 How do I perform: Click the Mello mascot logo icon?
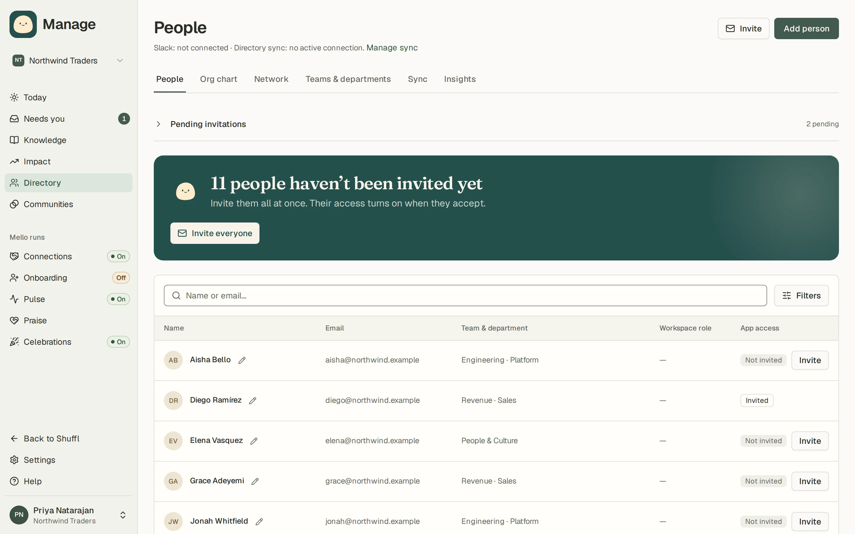pyautogui.click(x=23, y=24)
